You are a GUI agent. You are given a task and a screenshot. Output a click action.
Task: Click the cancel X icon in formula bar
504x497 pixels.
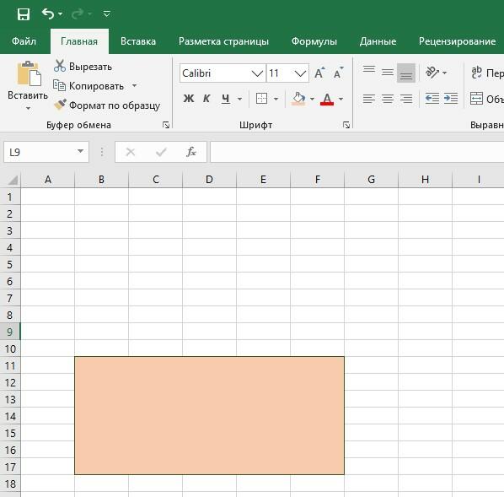coord(130,152)
